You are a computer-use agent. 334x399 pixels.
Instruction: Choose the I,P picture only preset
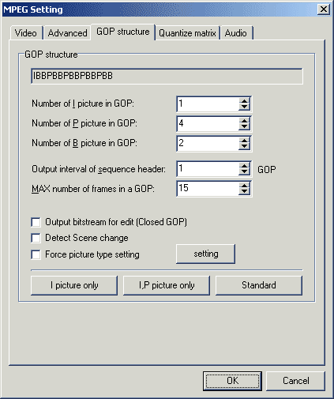[167, 285]
